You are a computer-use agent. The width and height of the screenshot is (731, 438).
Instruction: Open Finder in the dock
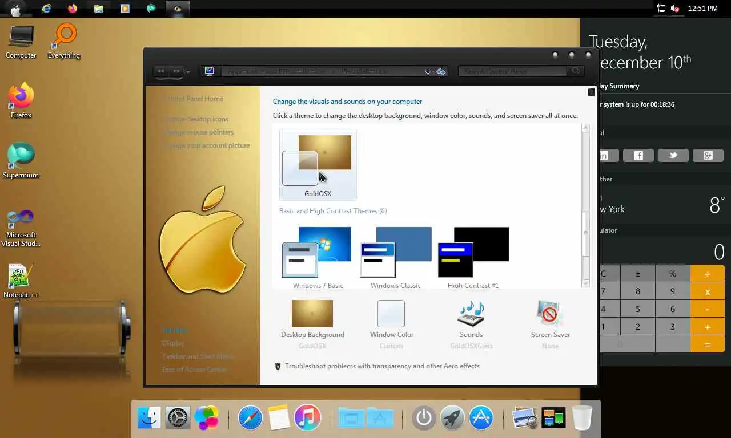pyautogui.click(x=149, y=418)
